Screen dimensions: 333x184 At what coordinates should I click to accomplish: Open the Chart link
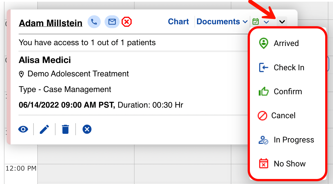click(178, 22)
